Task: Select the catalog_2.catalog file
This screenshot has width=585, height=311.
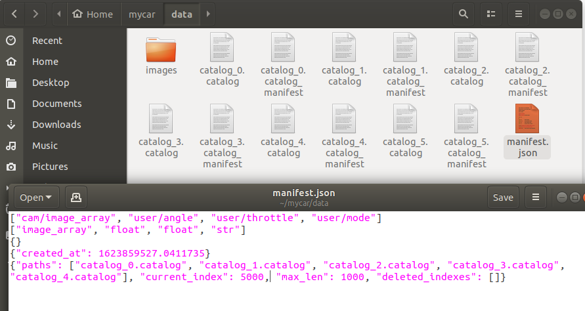Action: tap(466, 60)
